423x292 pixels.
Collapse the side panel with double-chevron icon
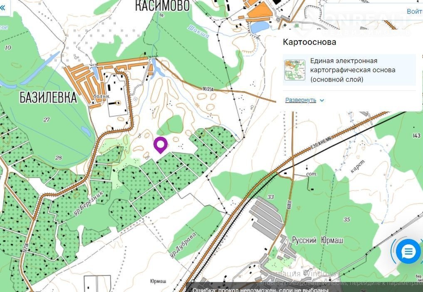2,7
